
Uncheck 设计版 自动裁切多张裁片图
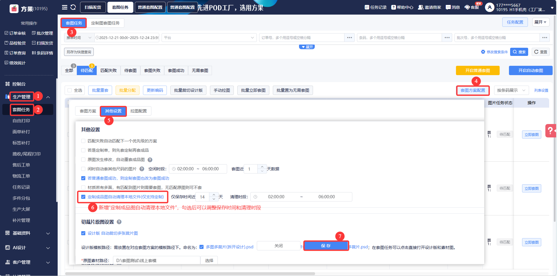[x=83, y=233]
